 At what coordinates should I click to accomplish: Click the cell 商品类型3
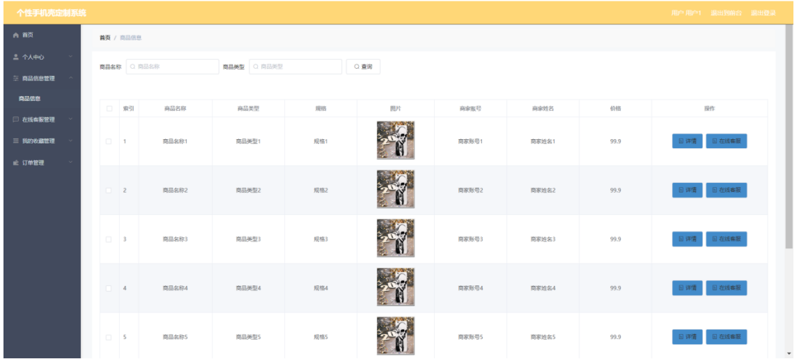[248, 239]
